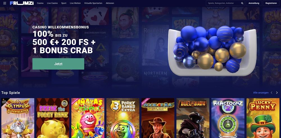
Task: Open Break the Piggy Bank game
Action: pos(53,118)
